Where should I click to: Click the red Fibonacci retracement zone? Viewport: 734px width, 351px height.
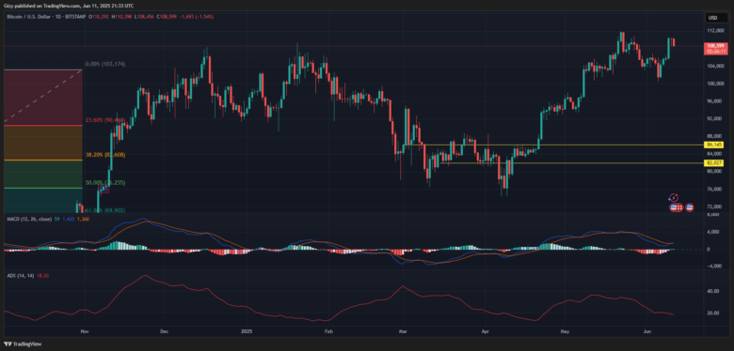click(x=43, y=98)
